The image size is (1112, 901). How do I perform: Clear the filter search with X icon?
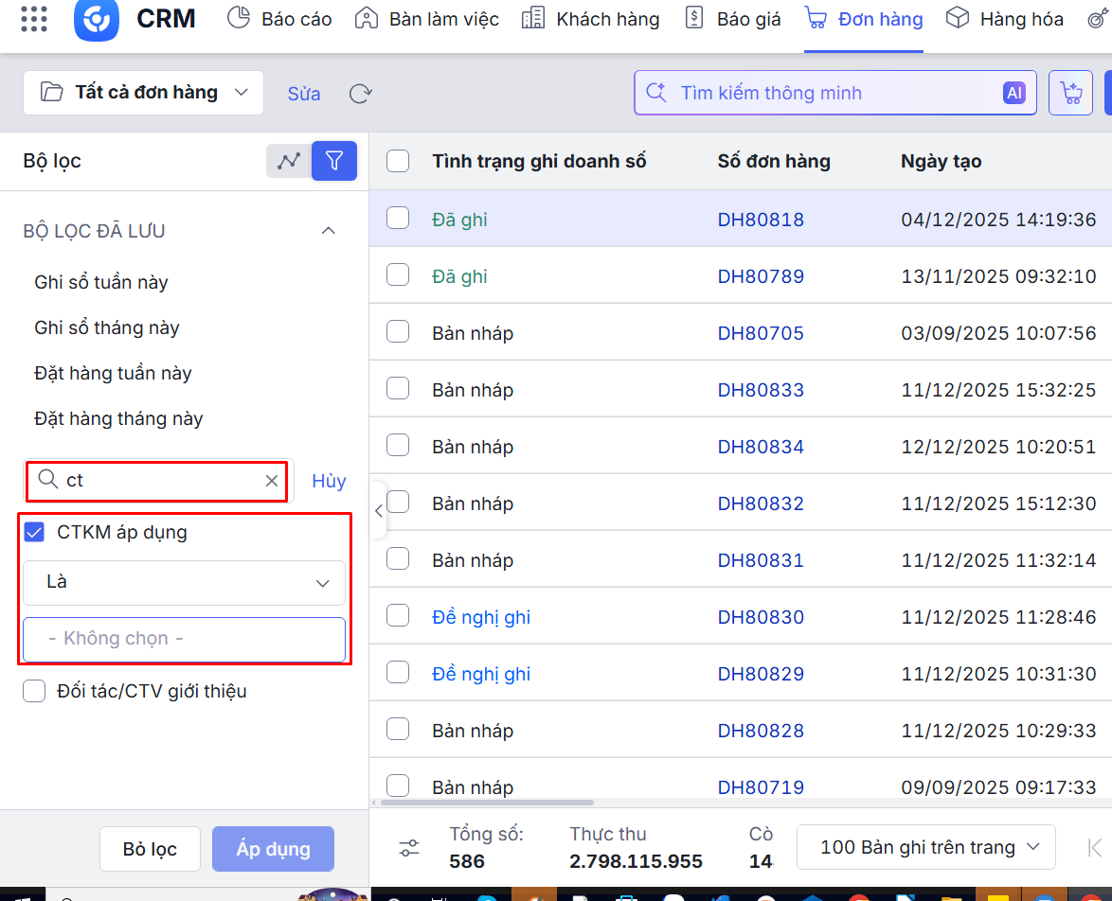pos(272,481)
